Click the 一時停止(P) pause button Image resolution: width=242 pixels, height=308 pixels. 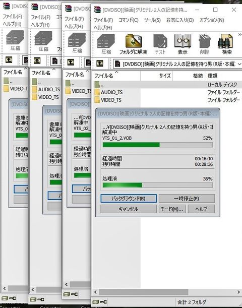click(187, 199)
